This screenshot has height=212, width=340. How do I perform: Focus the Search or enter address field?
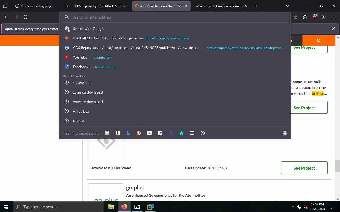[x=175, y=17]
